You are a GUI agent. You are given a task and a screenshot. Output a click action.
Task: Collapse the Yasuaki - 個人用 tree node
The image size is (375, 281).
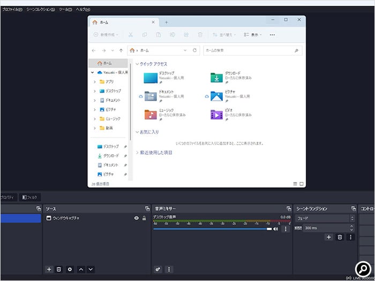point(92,72)
